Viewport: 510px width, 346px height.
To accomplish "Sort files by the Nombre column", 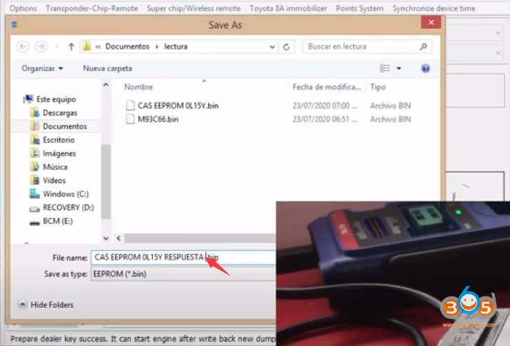I will click(x=138, y=88).
